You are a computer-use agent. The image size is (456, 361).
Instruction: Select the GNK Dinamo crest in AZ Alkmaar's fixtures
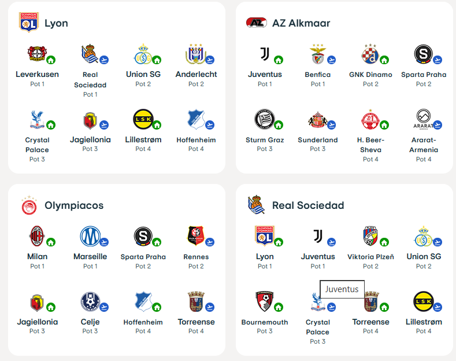tap(370, 54)
